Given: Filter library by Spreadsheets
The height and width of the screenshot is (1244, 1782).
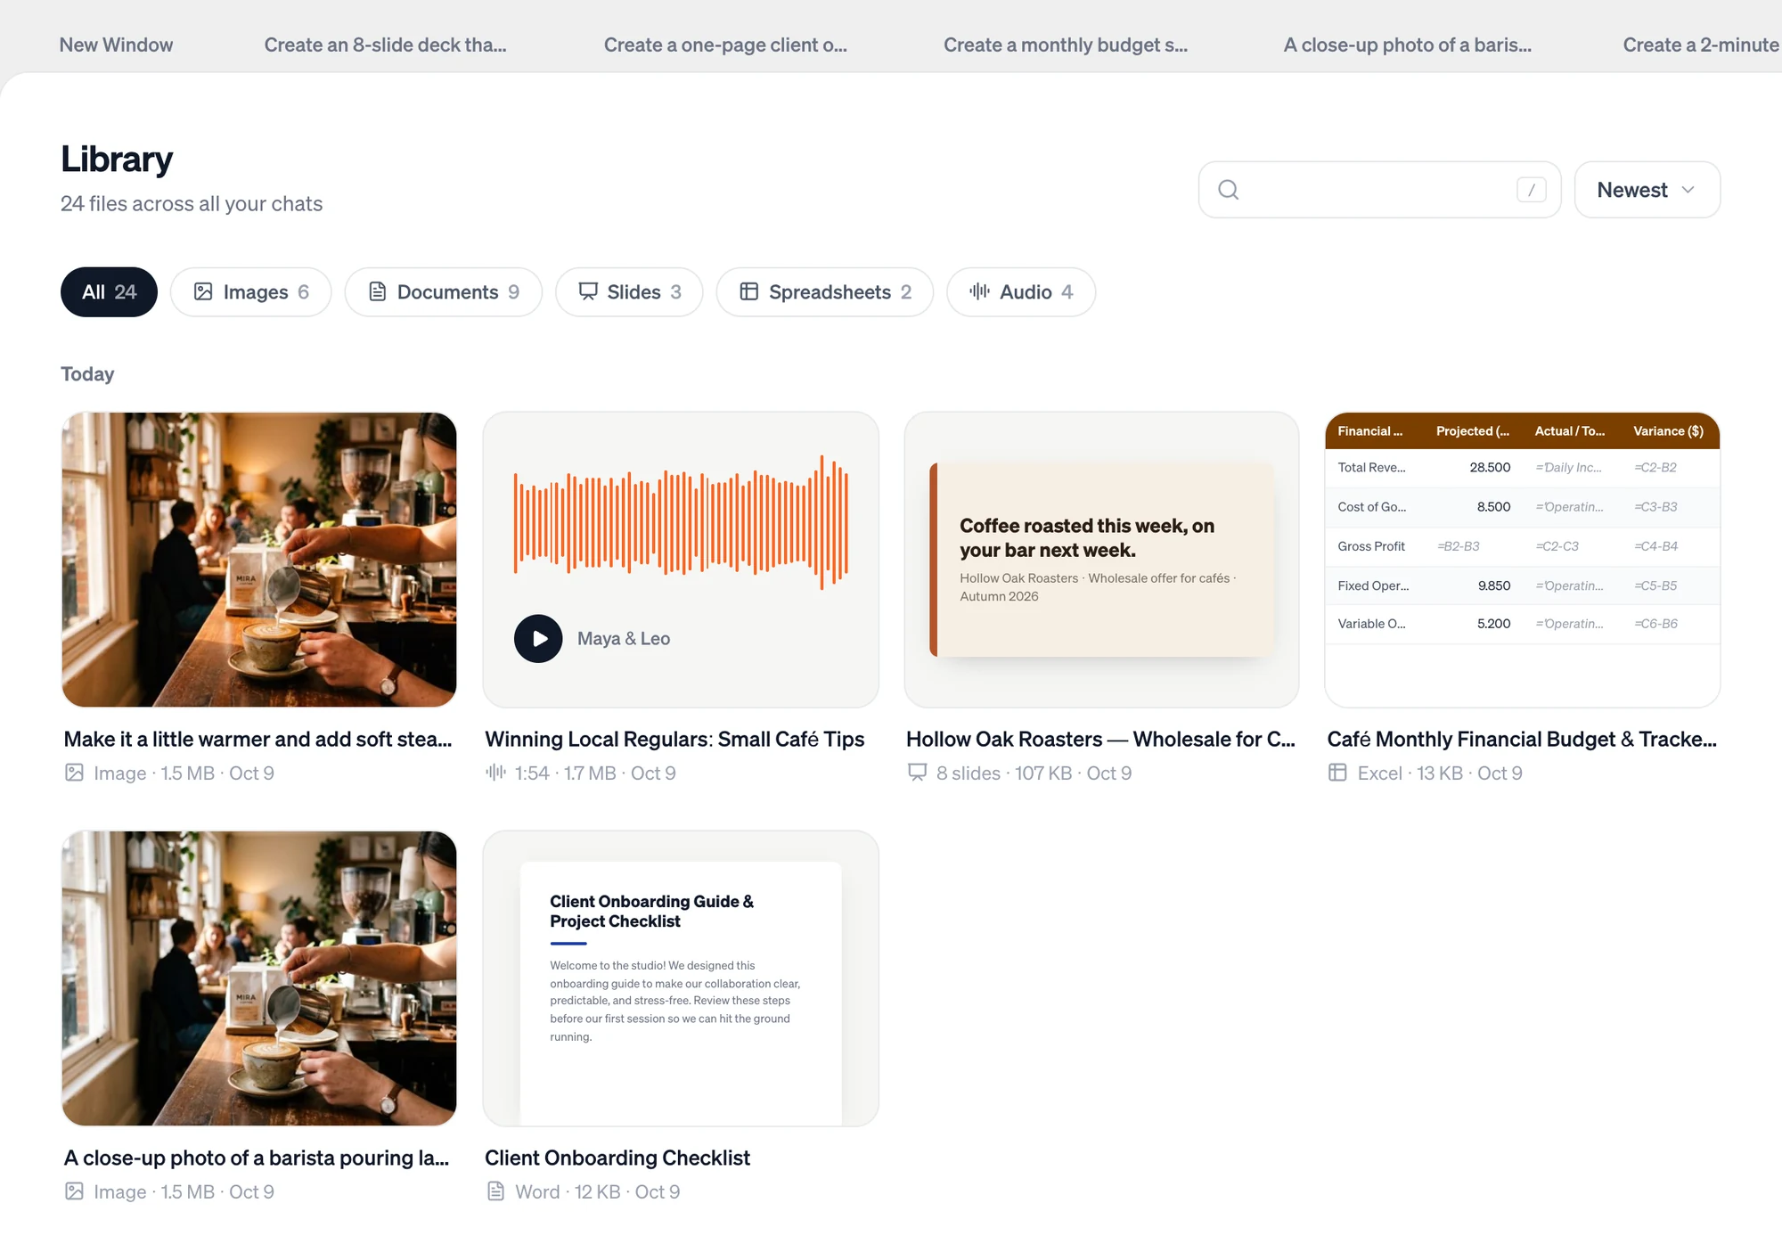Looking at the screenshot, I should (x=825, y=291).
